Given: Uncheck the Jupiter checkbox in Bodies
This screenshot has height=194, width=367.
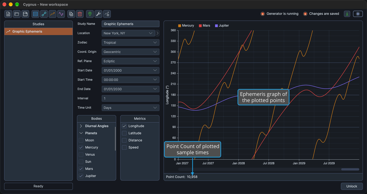Looking at the screenshot, I should [81, 176].
